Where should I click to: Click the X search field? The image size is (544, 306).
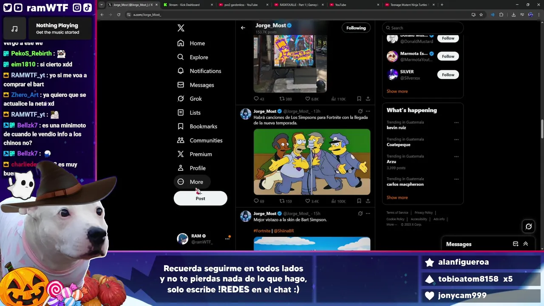point(422,28)
